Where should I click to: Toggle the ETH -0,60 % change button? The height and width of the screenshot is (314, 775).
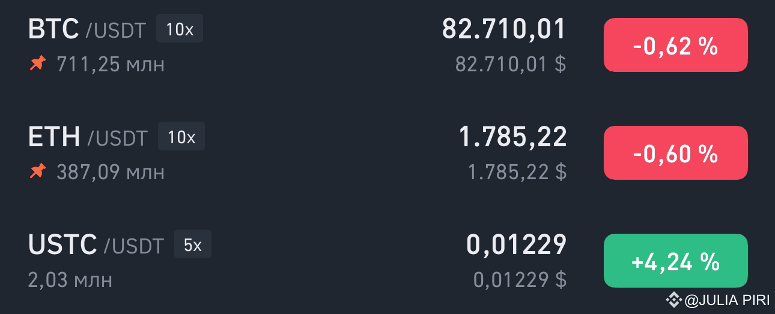pos(675,153)
